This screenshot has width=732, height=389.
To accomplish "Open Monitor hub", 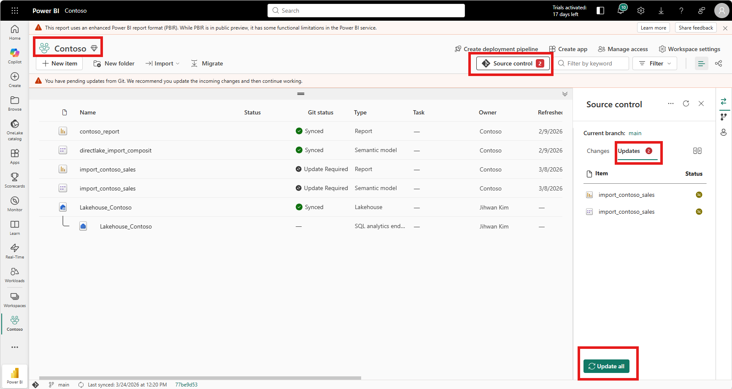I will 15,204.
